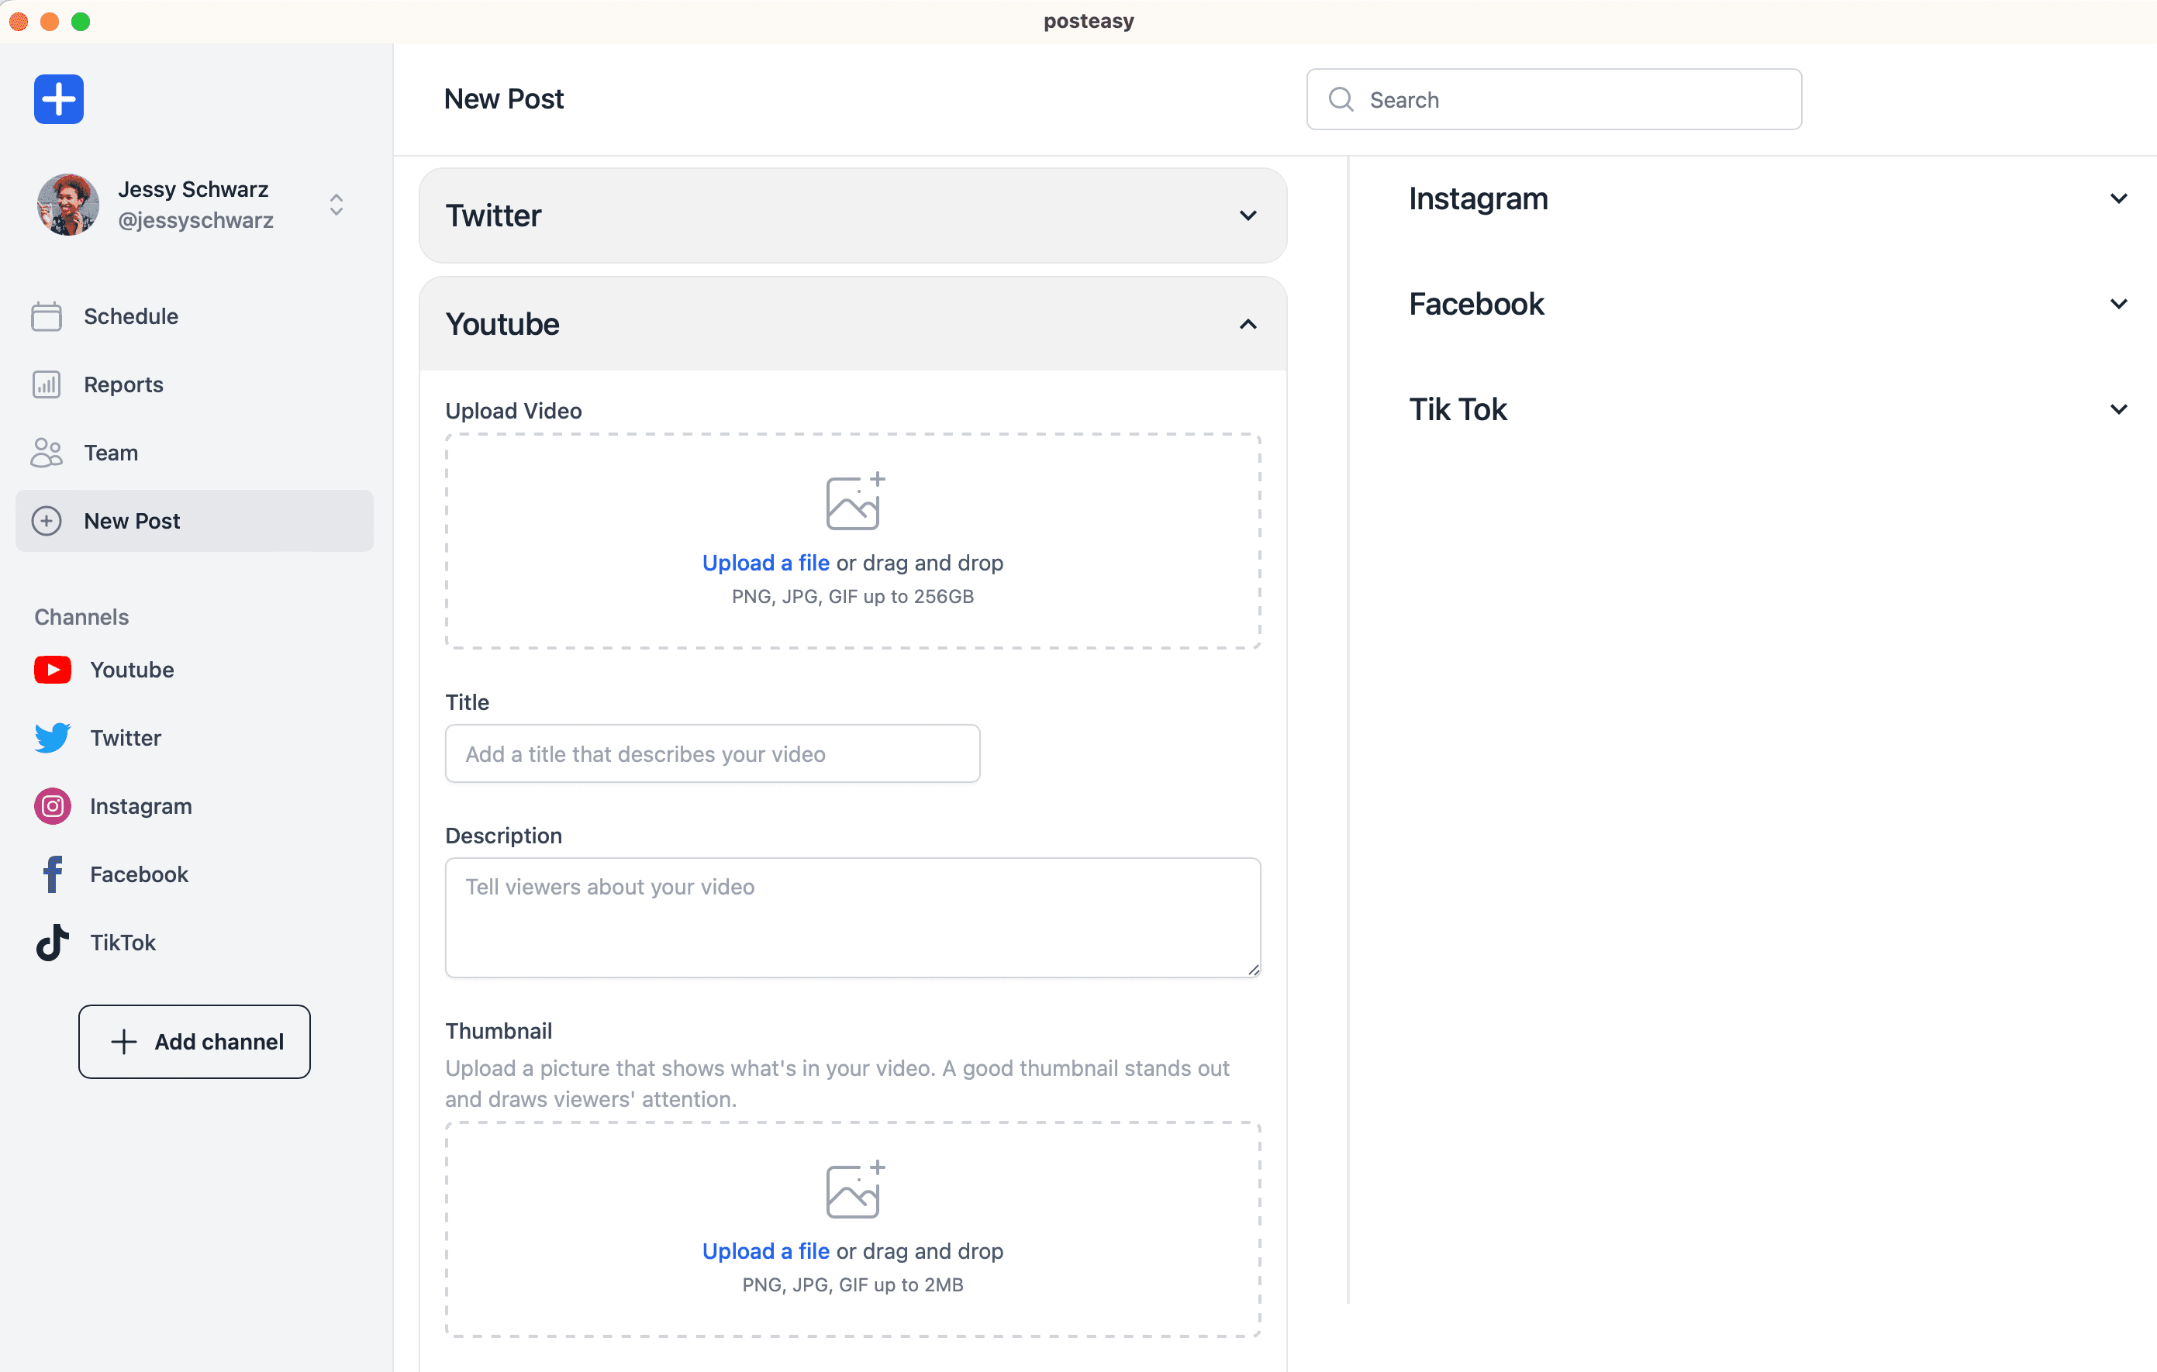Click the Twitter bird icon in Channels
2157x1372 pixels.
pos(53,738)
